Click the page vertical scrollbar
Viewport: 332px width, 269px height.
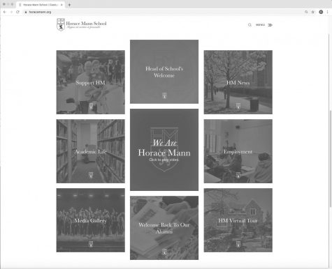pyautogui.click(x=331, y=158)
